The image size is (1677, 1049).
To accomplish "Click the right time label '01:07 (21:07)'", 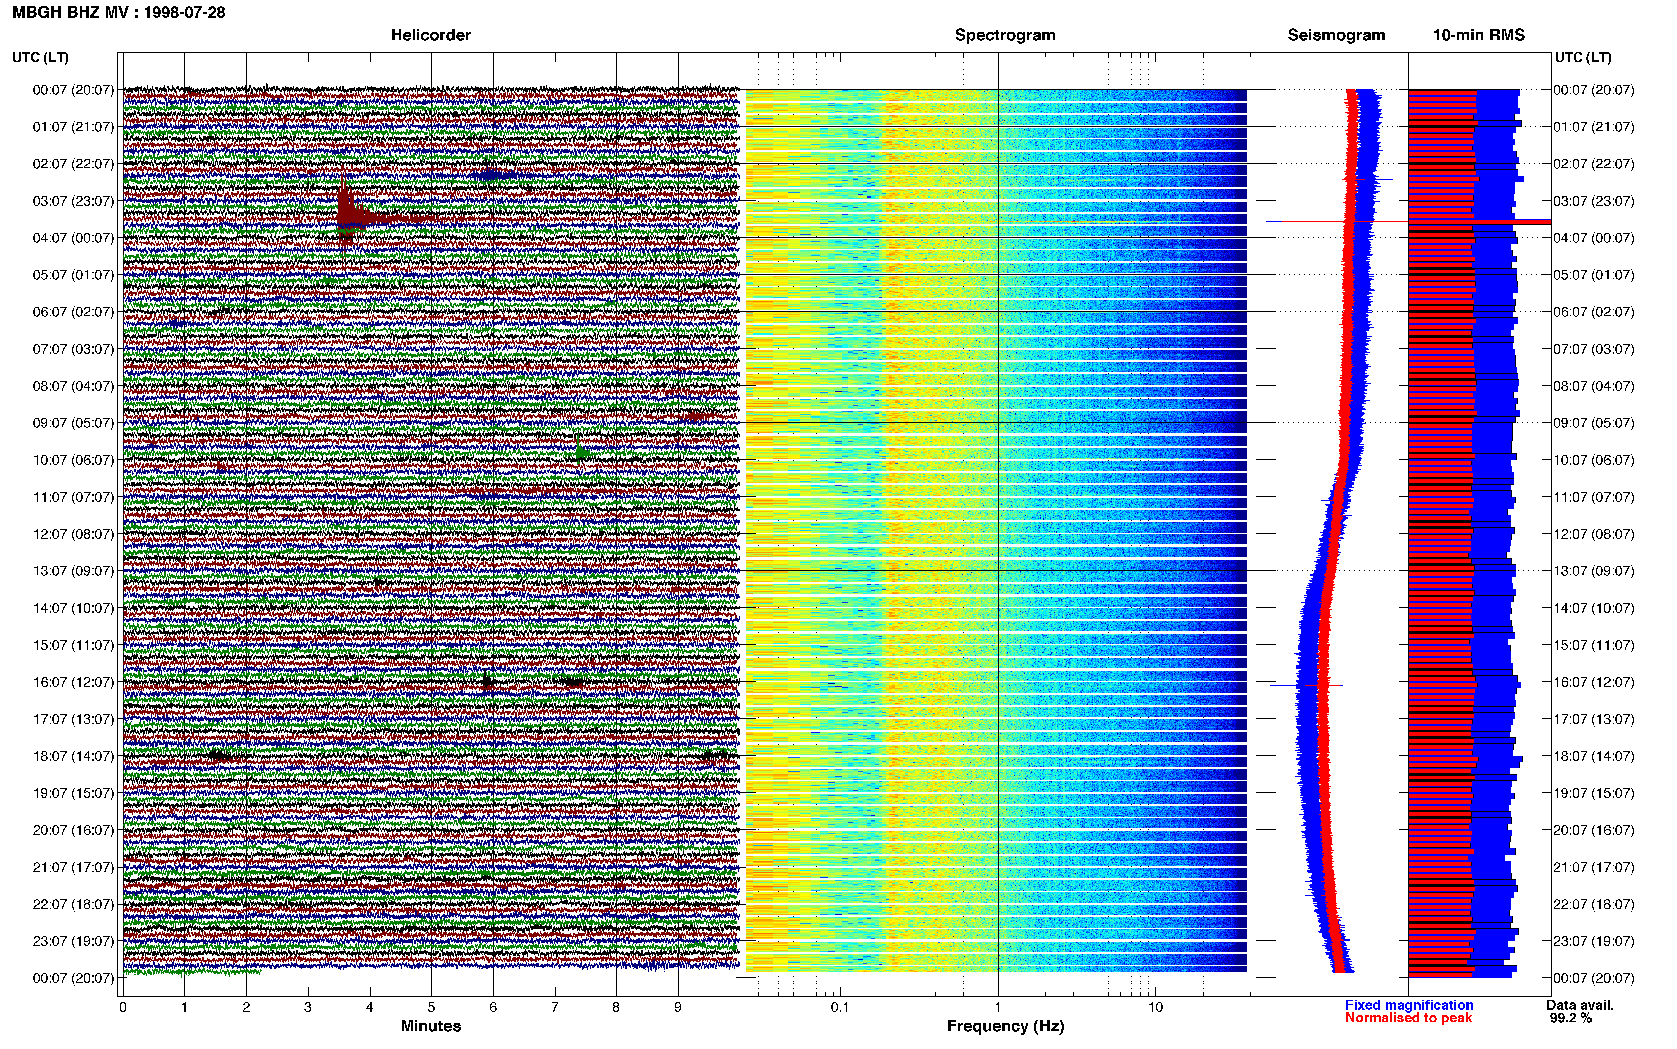I will pyautogui.click(x=1594, y=127).
